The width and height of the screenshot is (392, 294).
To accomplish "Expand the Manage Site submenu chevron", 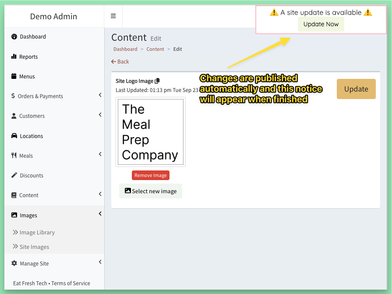I will point(100,262).
